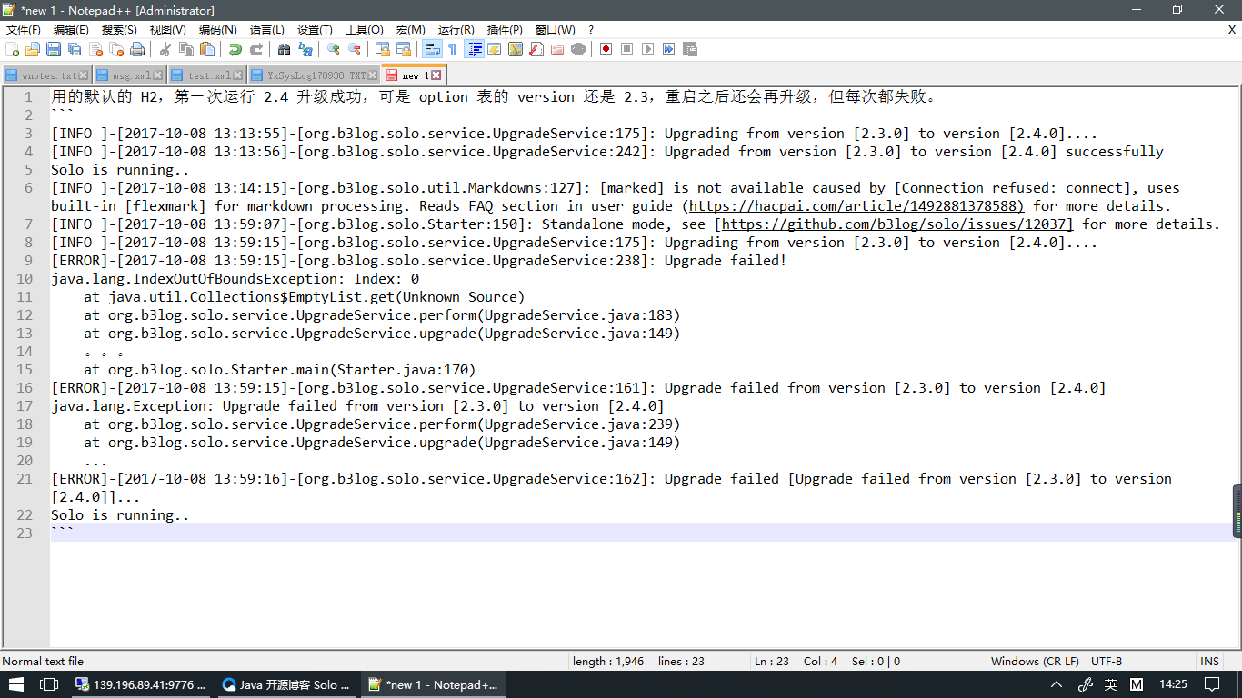Image resolution: width=1242 pixels, height=698 pixels.
Task: Toggle show all characters pilcrow button
Action: [452, 49]
